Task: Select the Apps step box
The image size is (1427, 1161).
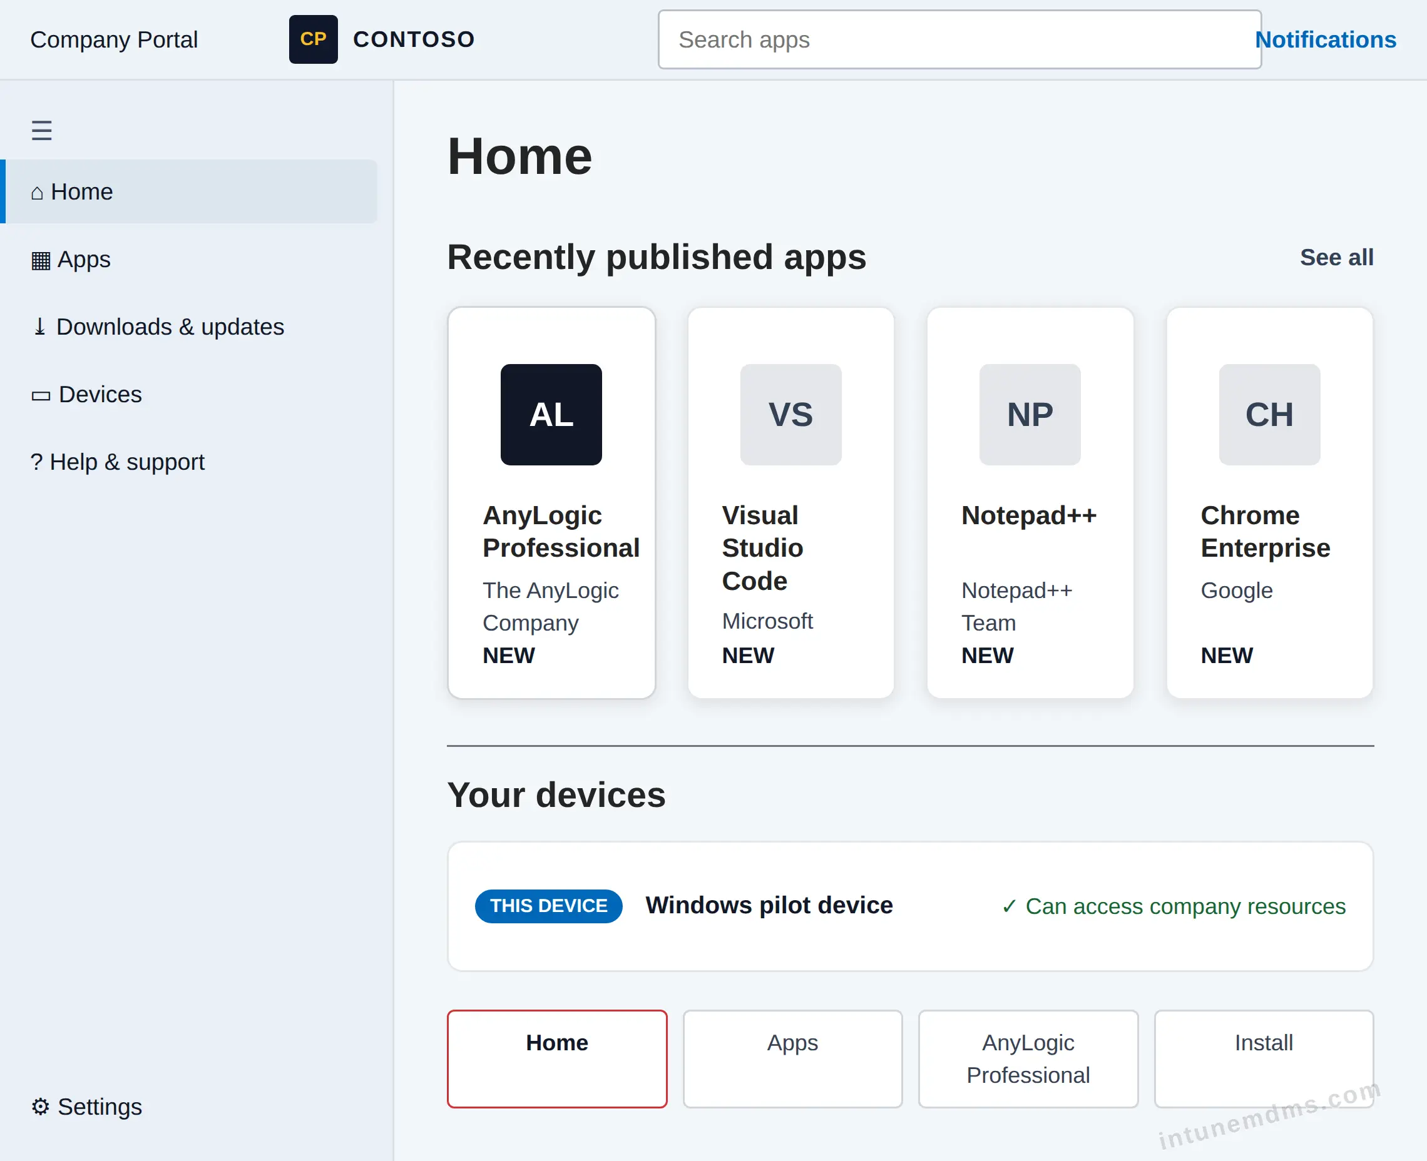Action: [792, 1058]
